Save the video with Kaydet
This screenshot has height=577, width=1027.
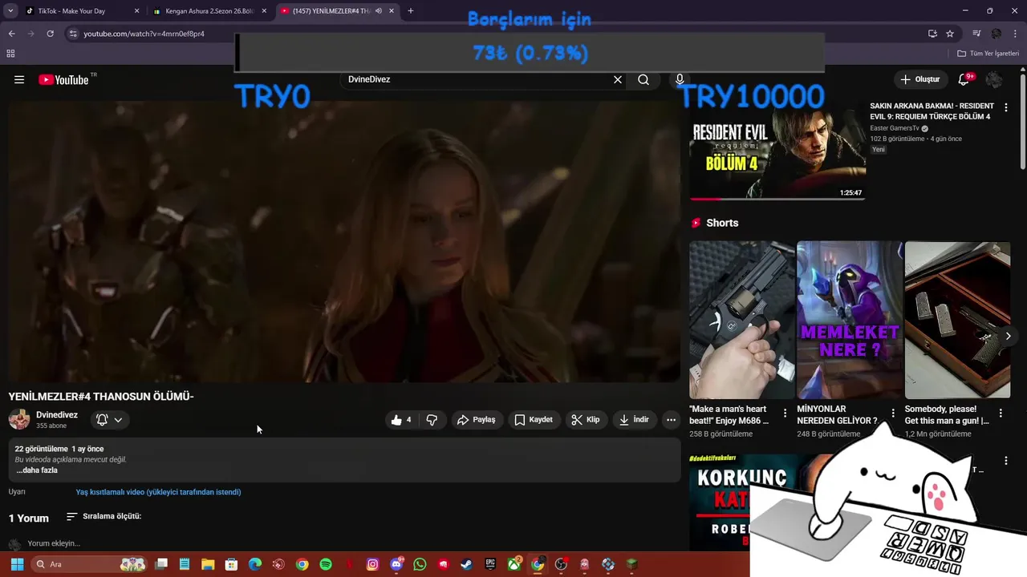534,419
